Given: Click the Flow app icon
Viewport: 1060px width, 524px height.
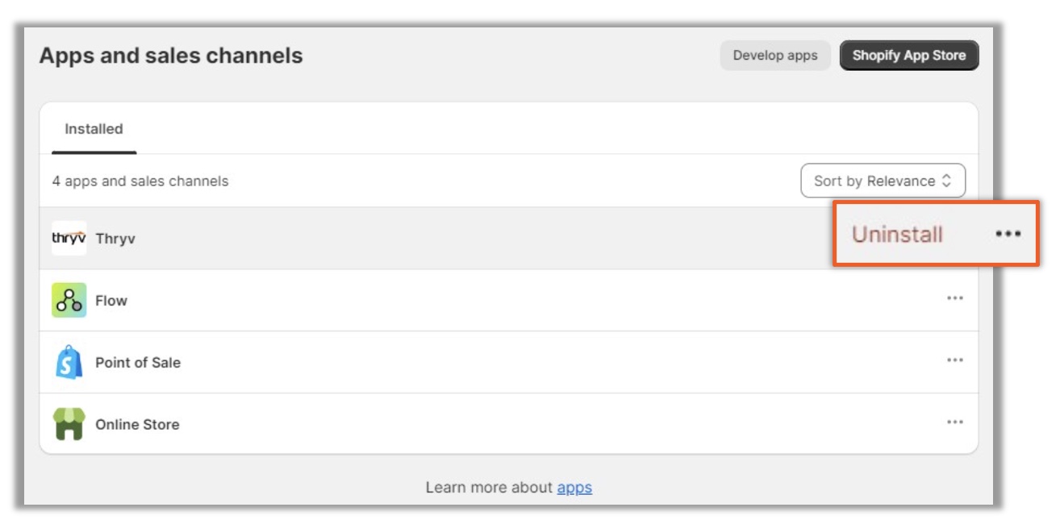Looking at the screenshot, I should (x=69, y=300).
